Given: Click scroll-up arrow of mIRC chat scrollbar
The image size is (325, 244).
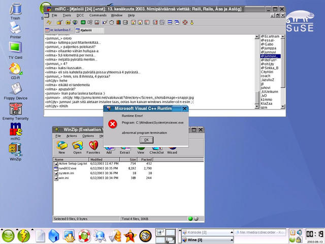Looking at the screenshot, I should pos(257,37).
